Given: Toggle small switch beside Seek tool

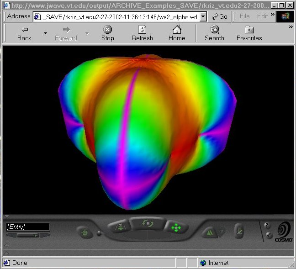Looking at the screenshot, I should coord(99,233).
